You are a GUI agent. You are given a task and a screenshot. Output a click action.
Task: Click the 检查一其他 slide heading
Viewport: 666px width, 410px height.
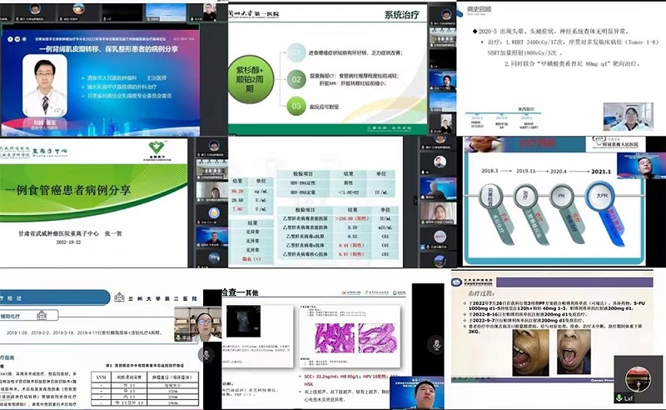[x=240, y=292]
